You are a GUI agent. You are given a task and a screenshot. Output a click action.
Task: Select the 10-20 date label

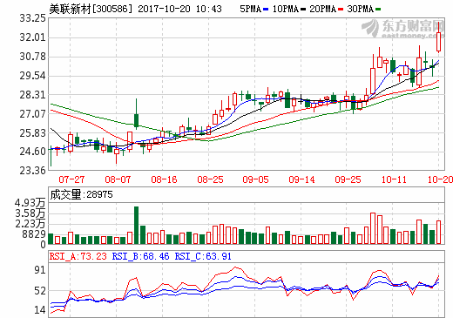tap(440, 179)
